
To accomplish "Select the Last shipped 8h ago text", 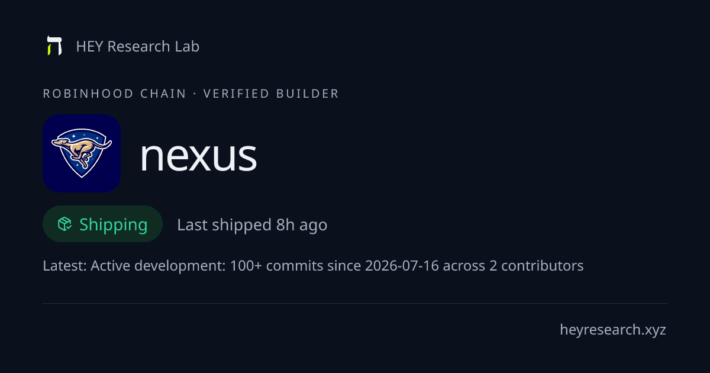I will pos(252,225).
